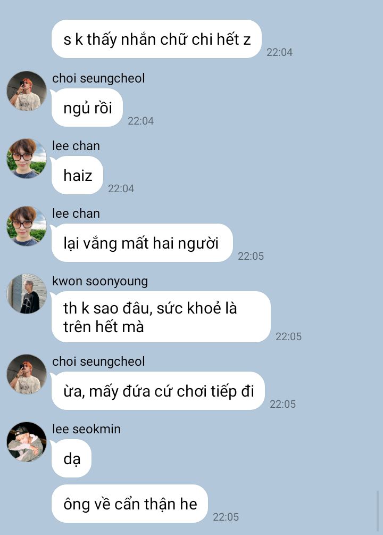
Task: Tap lee chan's avatar beside 'haiz' message
Action: [27, 159]
